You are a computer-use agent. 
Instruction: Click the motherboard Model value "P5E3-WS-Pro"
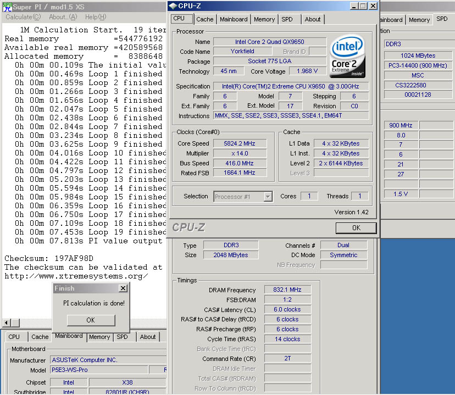pyautogui.click(x=99, y=370)
